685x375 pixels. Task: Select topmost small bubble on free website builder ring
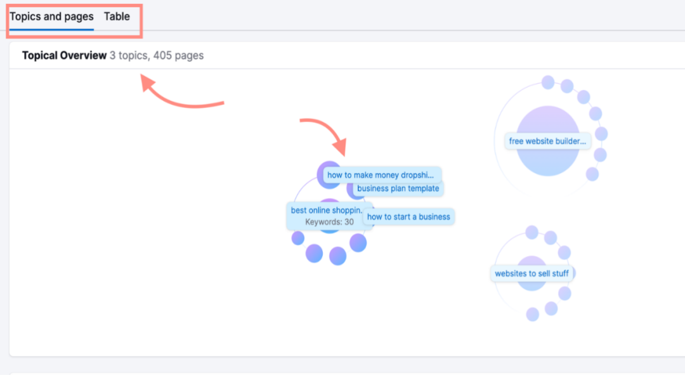[548, 83]
